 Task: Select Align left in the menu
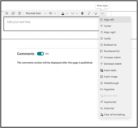point(115,20)
